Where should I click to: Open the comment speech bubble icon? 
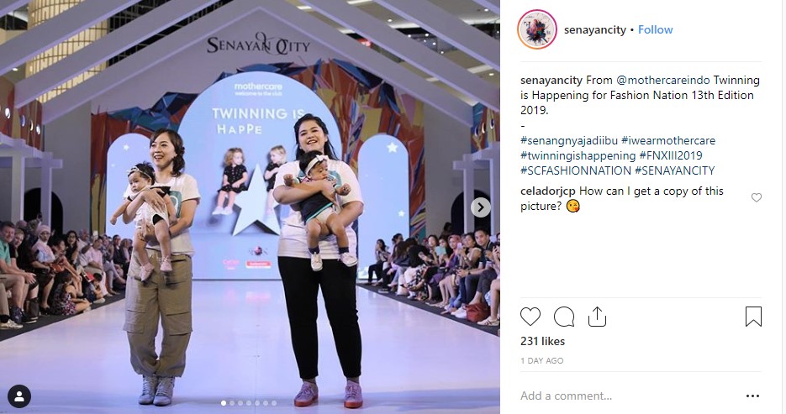[564, 317]
